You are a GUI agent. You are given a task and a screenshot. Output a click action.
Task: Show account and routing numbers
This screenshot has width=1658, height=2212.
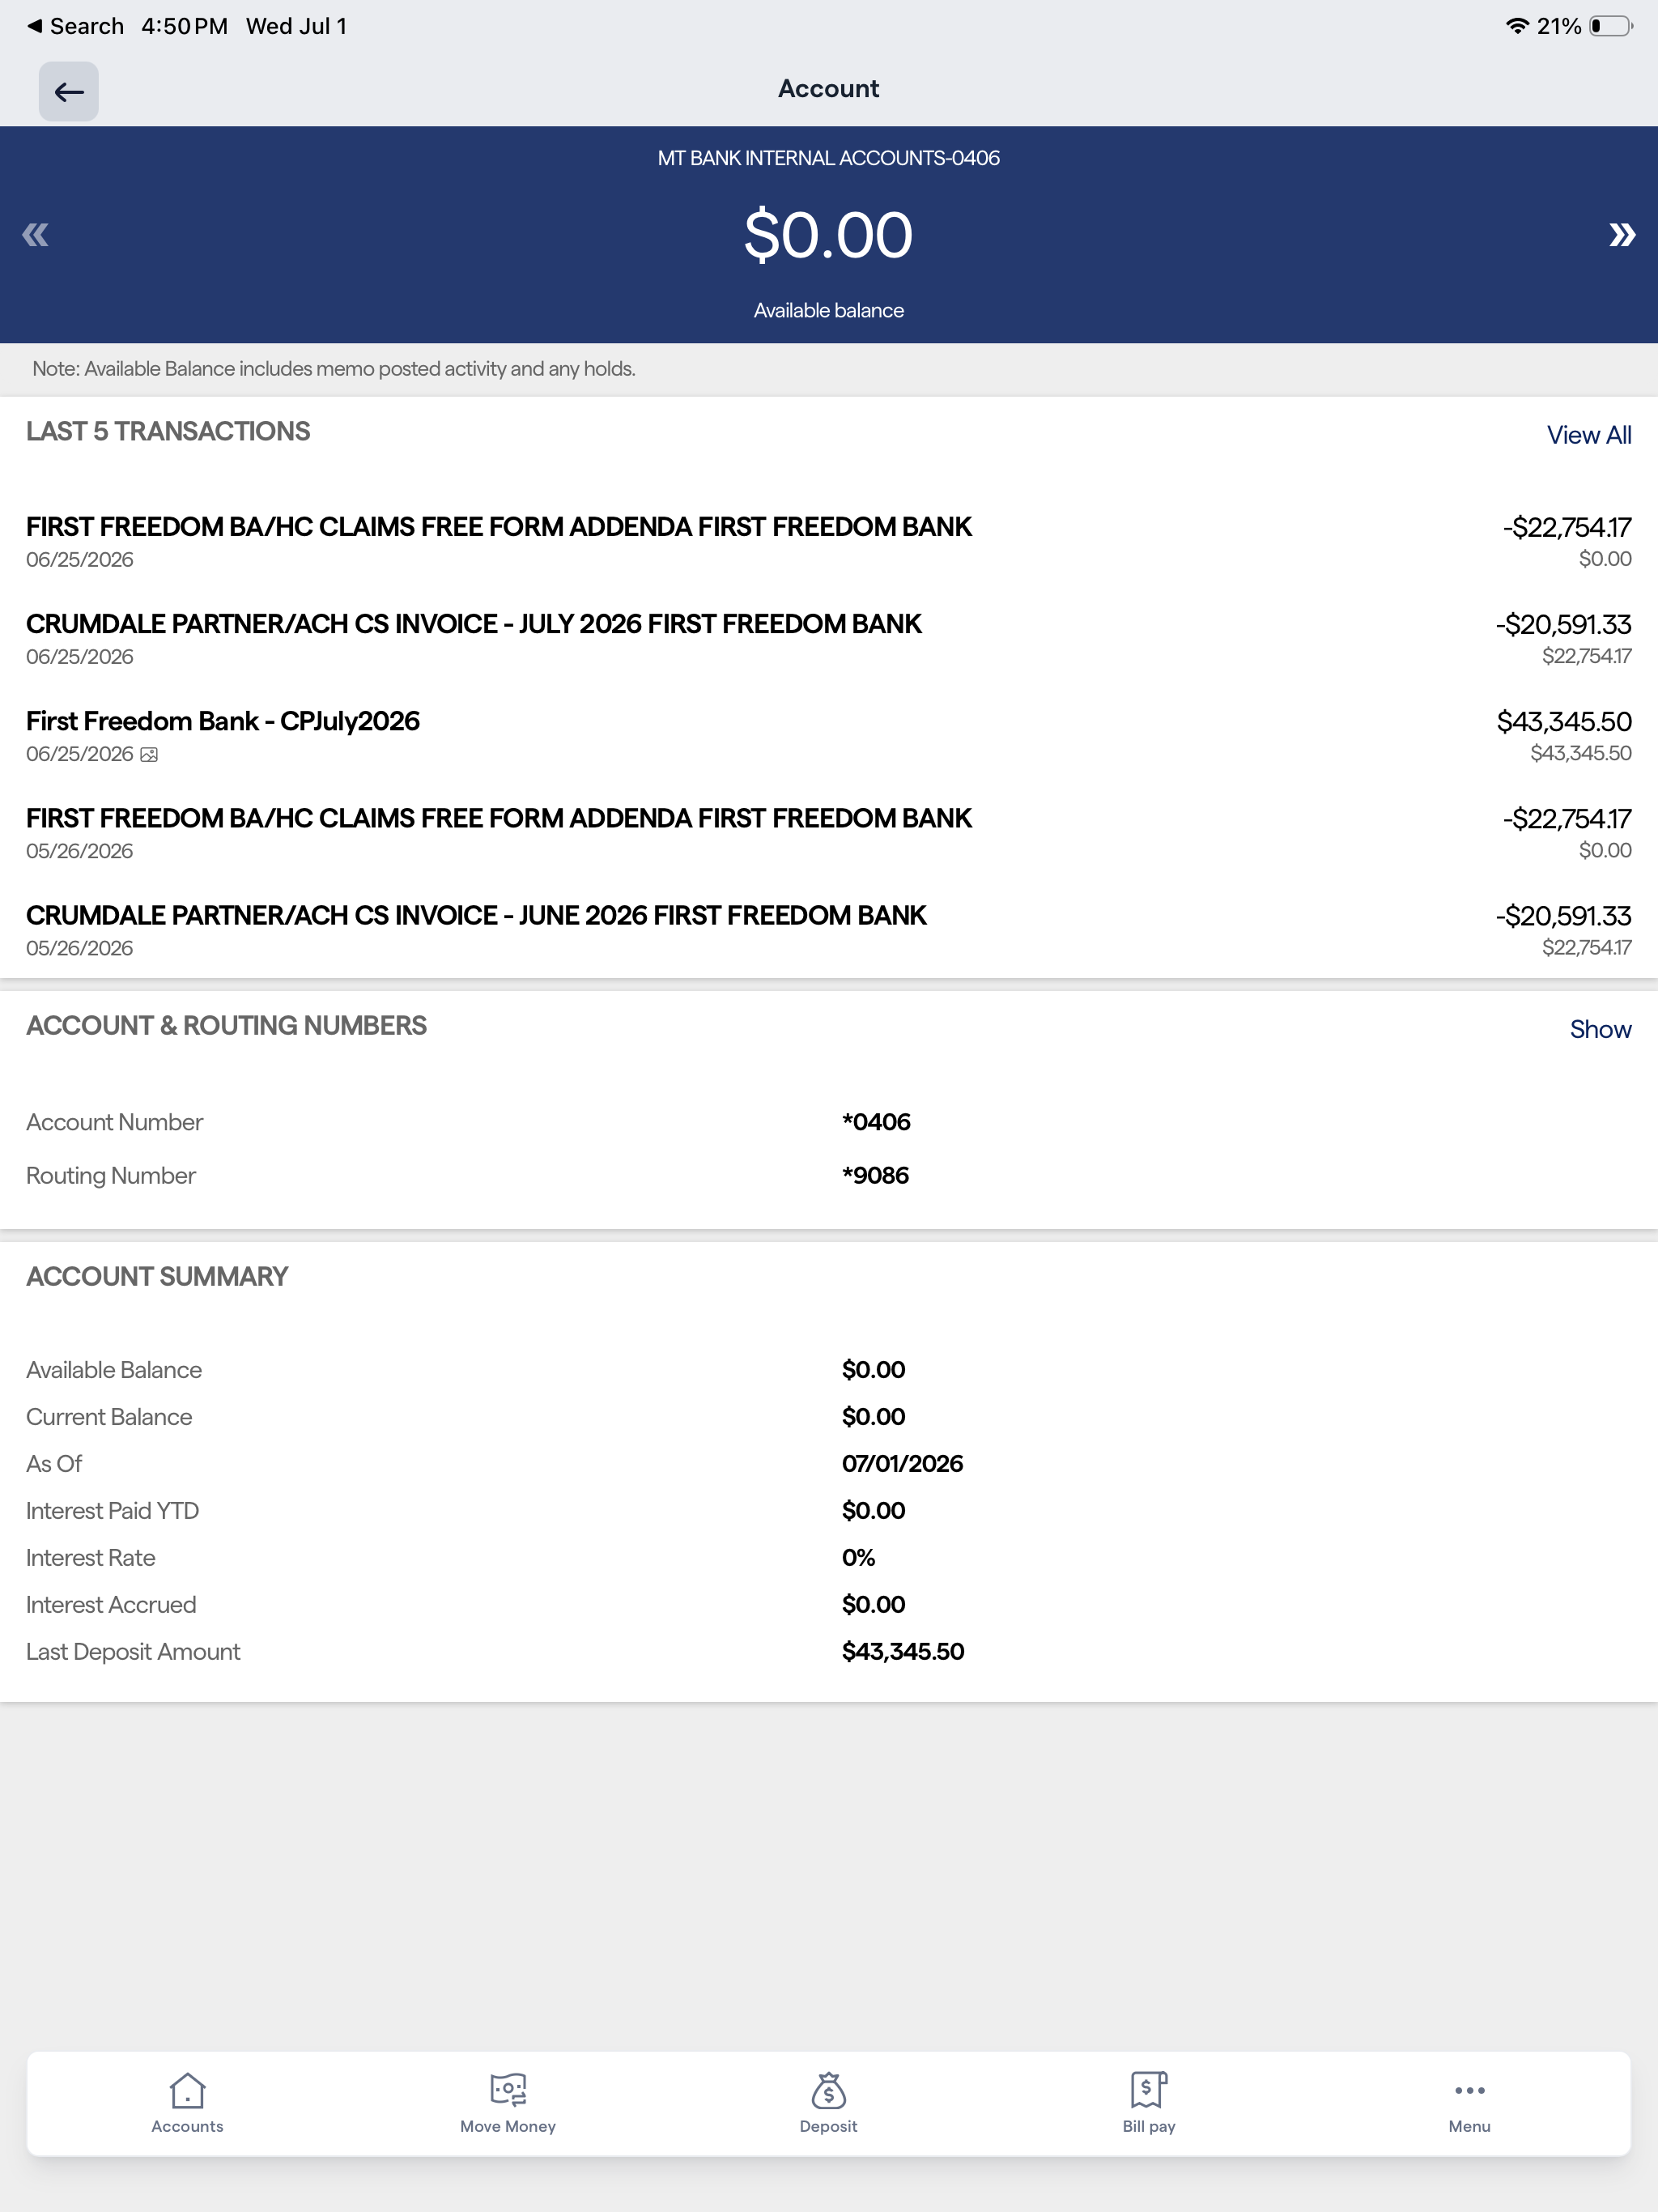pos(1600,1029)
